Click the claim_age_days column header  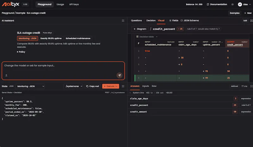188,43
